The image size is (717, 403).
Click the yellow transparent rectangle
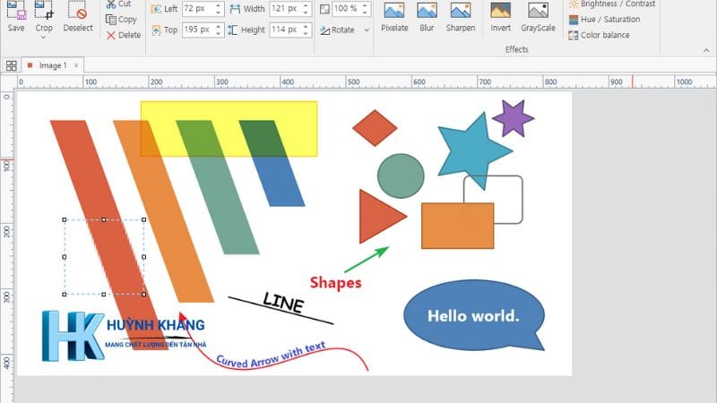coord(229,129)
